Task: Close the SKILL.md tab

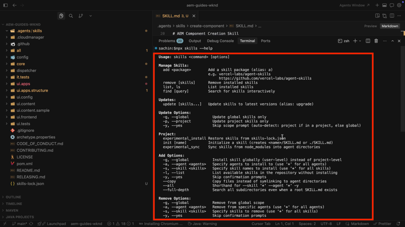Action: point(194,16)
